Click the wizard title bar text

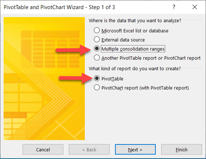pyautogui.click(x=59, y=7)
